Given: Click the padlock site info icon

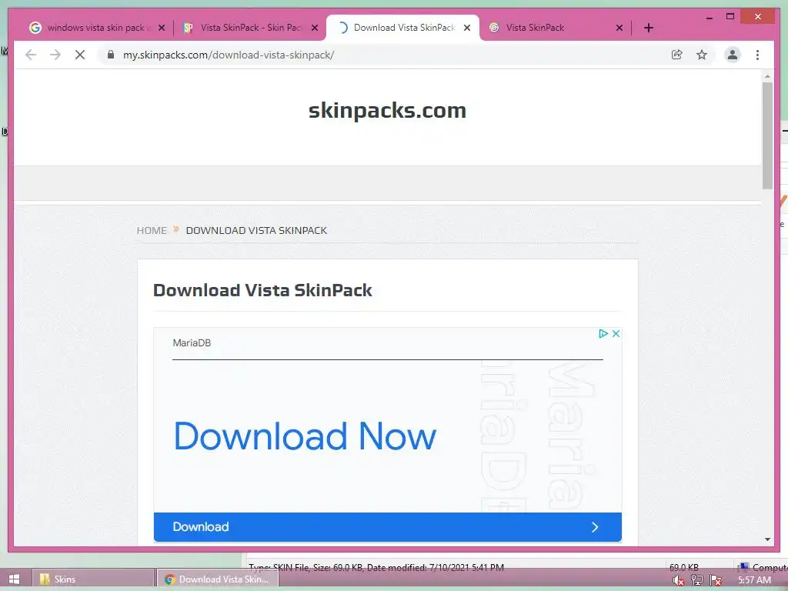Looking at the screenshot, I should click(x=111, y=55).
